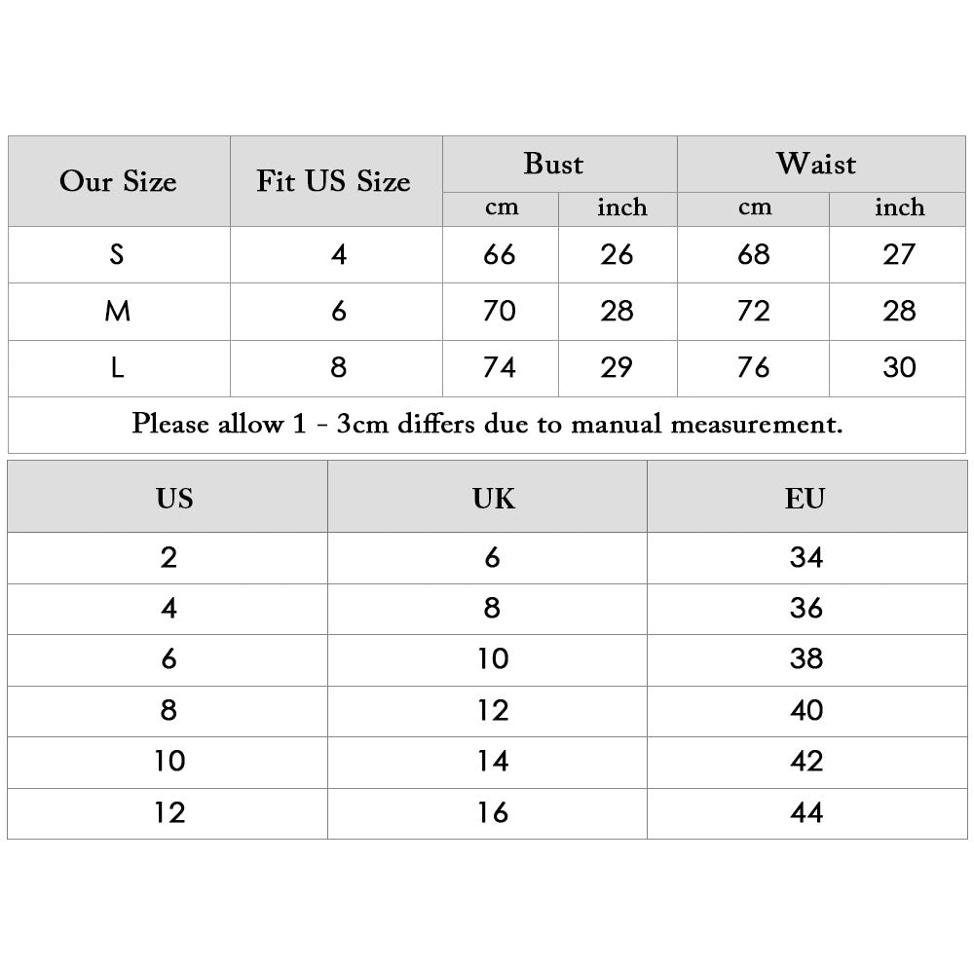Viewport: 974px width, 974px height.
Task: Select the waist 72 cm value
Action: [x=754, y=312]
